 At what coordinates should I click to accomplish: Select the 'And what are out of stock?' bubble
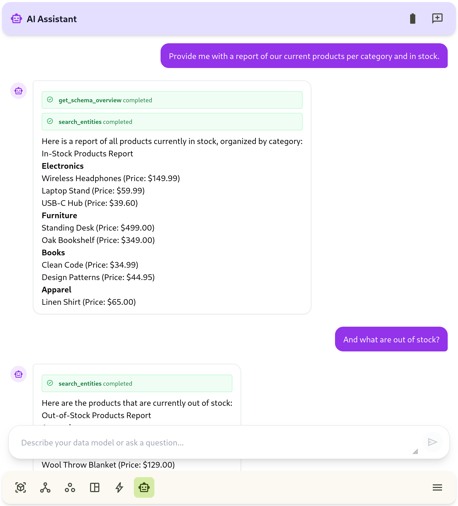point(391,339)
